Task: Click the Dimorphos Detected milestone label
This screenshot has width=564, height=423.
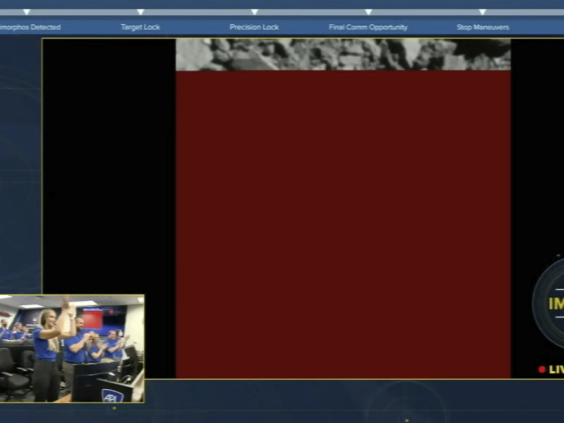Action: (x=30, y=27)
